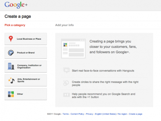Select Arts, Entertainment or Sports category
Screen dimensions: 161x121
point(26,80)
